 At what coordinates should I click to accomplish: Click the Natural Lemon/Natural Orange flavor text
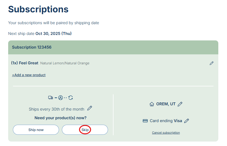pyautogui.click(x=65, y=63)
